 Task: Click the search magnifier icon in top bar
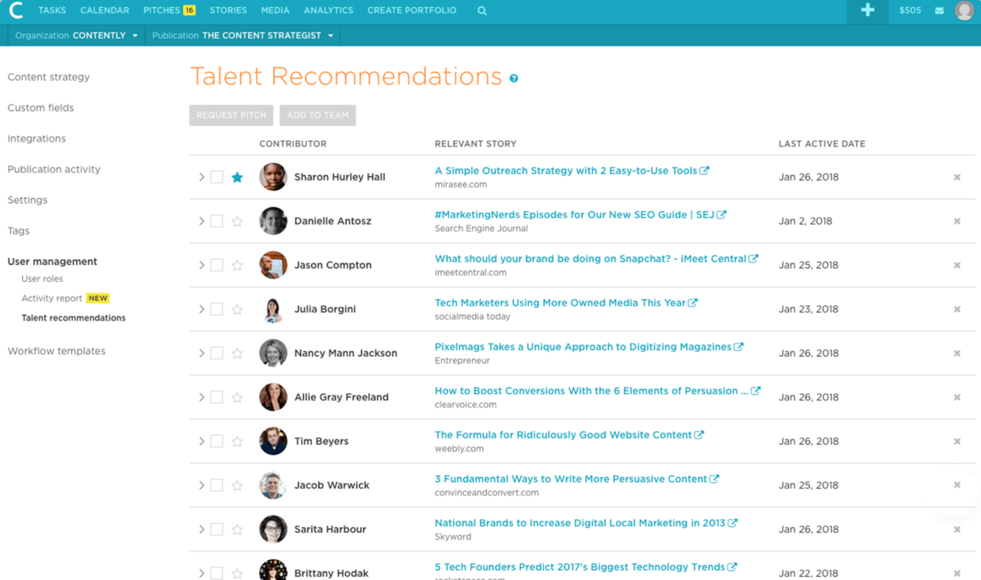482,11
